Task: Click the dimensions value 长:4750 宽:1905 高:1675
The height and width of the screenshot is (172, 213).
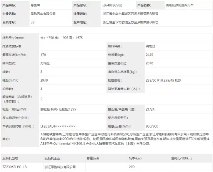Action: pyautogui.click(x=62, y=38)
